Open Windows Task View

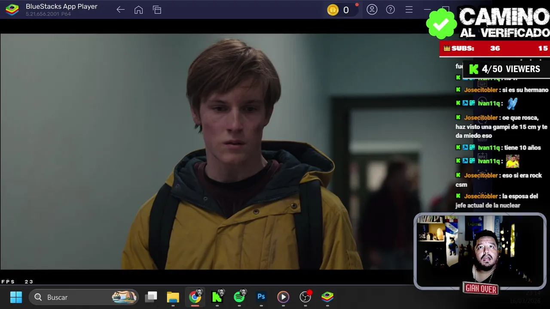[x=151, y=297]
